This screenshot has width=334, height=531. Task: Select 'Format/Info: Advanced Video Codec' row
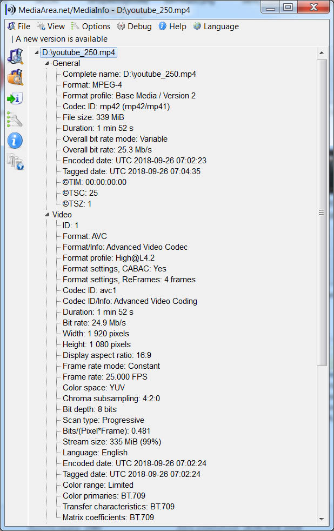pos(125,247)
